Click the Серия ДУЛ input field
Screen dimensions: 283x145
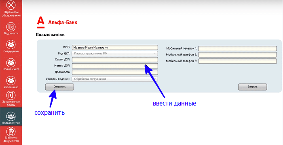point(115,60)
